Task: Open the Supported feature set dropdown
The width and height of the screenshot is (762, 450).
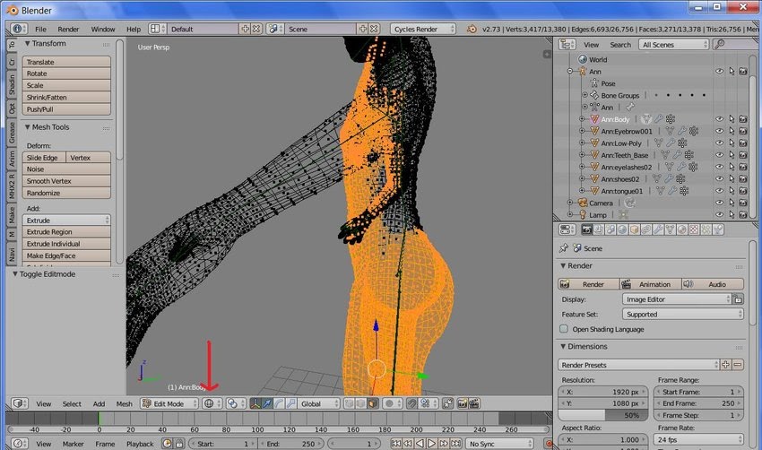Action: pos(683,315)
